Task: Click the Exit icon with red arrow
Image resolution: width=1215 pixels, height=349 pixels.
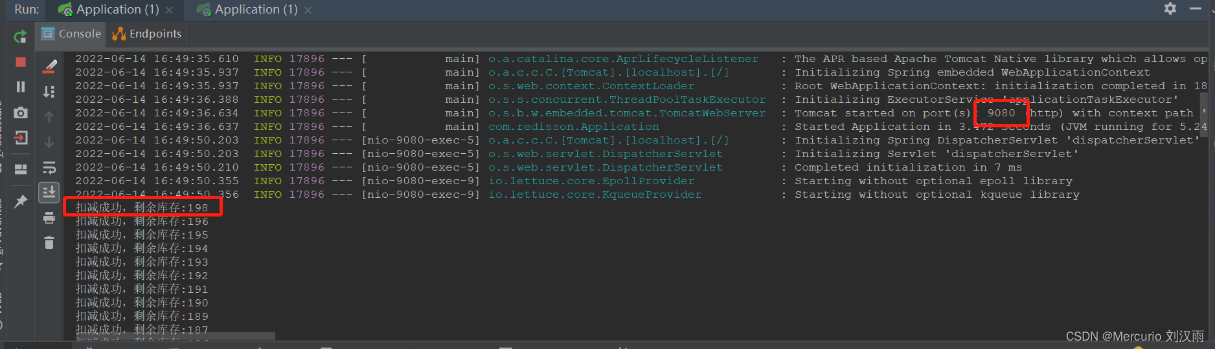Action: tap(21, 138)
